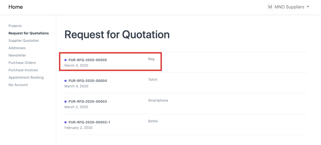Click the status dot for PUR-RFQ-2020-00004
Screen dimensions: 321x145
pos(66,81)
